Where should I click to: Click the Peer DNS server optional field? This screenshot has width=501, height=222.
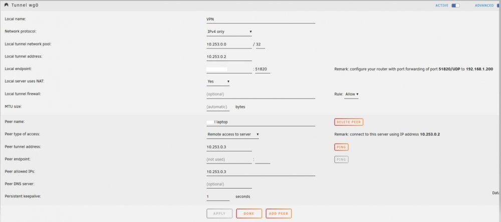[x=229, y=184]
